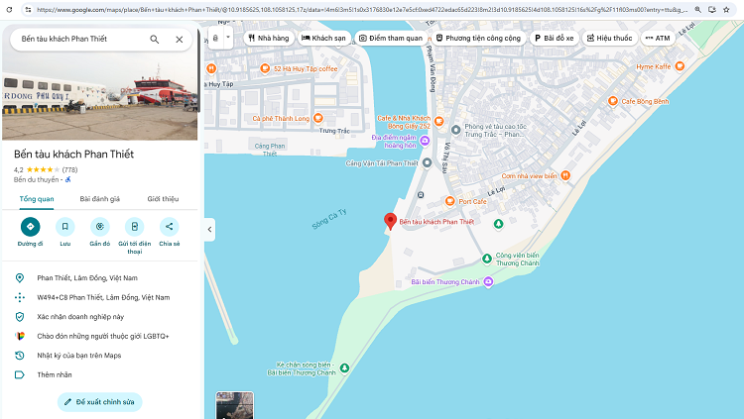The height and width of the screenshot is (419, 744).
Task: Click the search field text Bến tàu khách Phan Thiết
Action: pyautogui.click(x=64, y=39)
